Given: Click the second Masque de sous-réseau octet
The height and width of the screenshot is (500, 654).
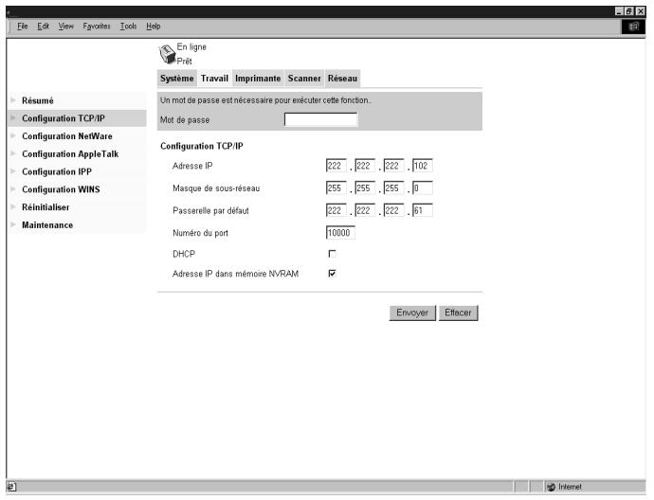Looking at the screenshot, I should click(x=365, y=187).
